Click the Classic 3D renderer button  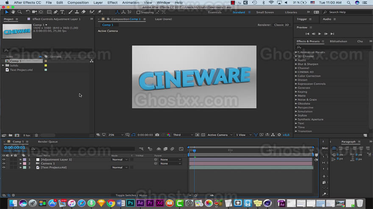click(x=281, y=24)
